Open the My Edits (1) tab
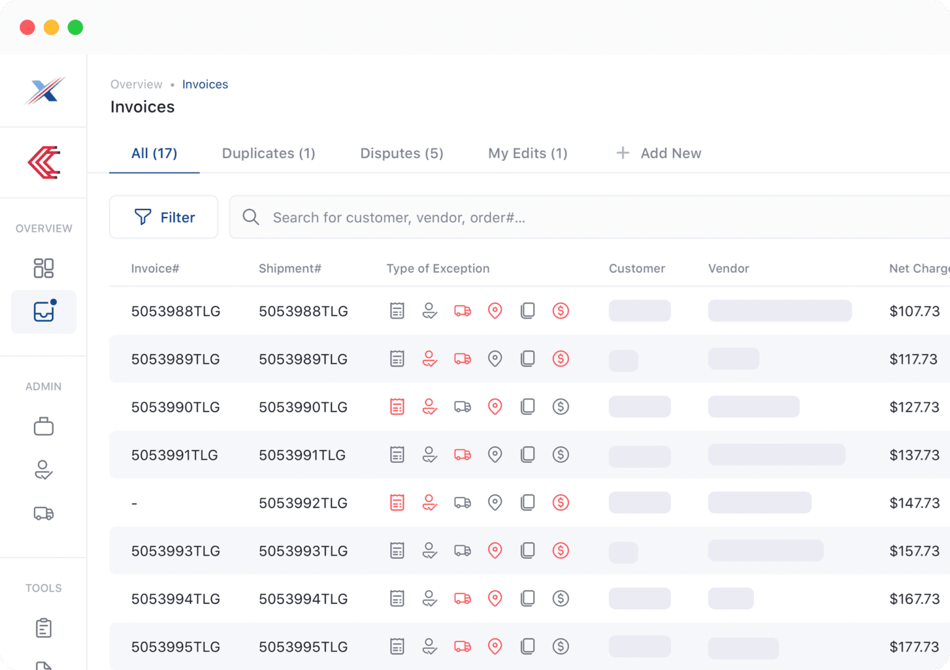The image size is (950, 670). coord(528,153)
